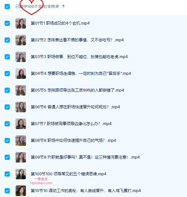Viewport: 187px width, 197px height.
Task: Click thumbnail for 第06节6 video
Action: tap(21, 107)
